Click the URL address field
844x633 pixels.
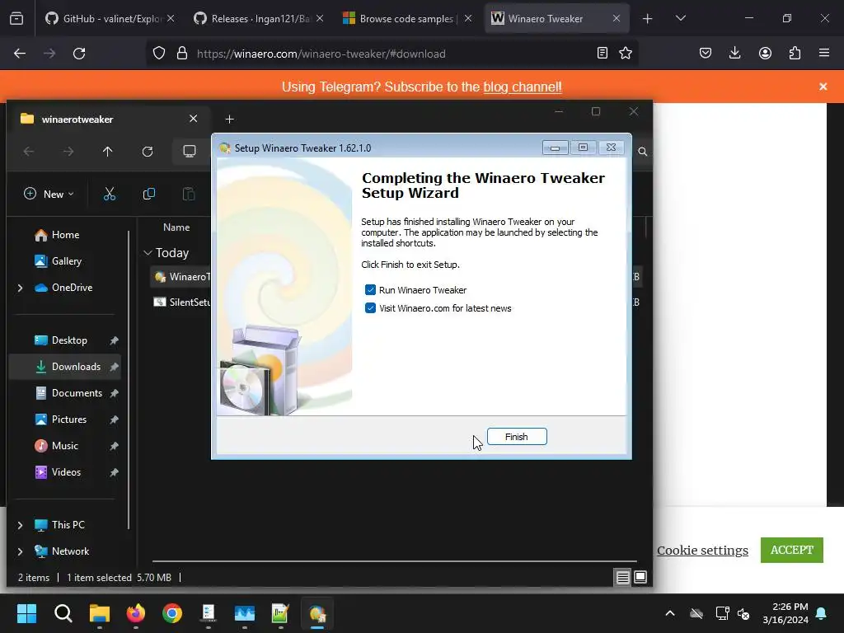click(x=392, y=54)
